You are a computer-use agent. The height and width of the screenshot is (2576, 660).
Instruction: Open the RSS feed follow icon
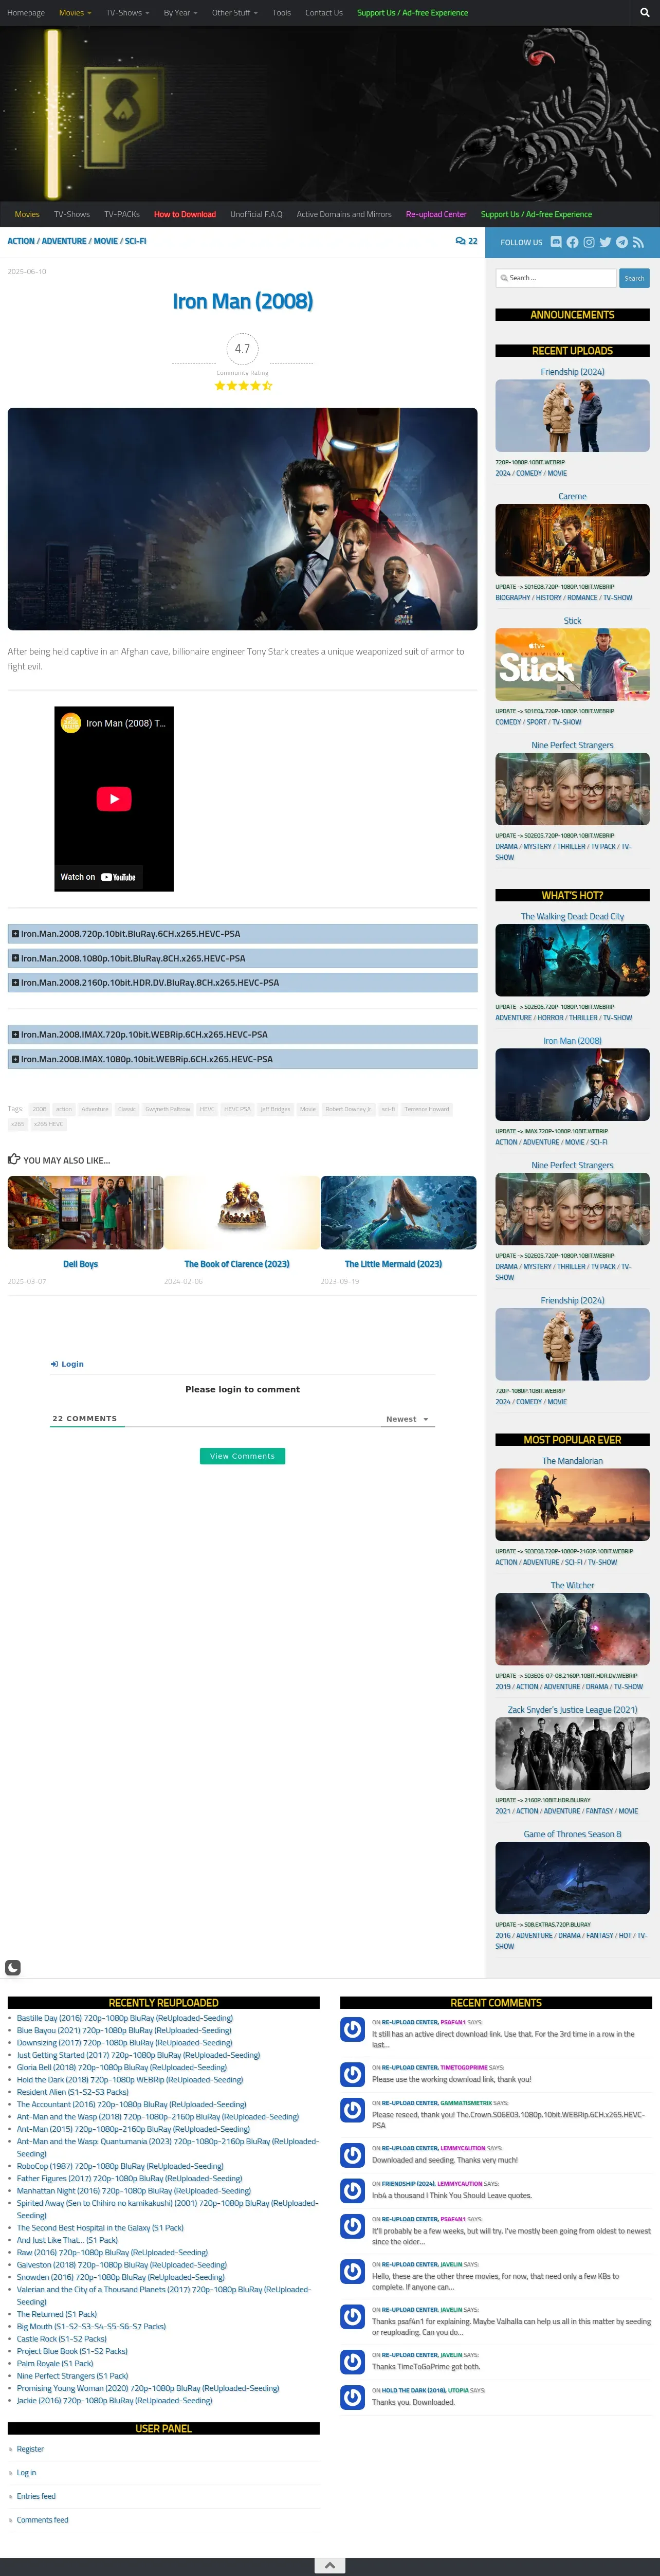(638, 242)
